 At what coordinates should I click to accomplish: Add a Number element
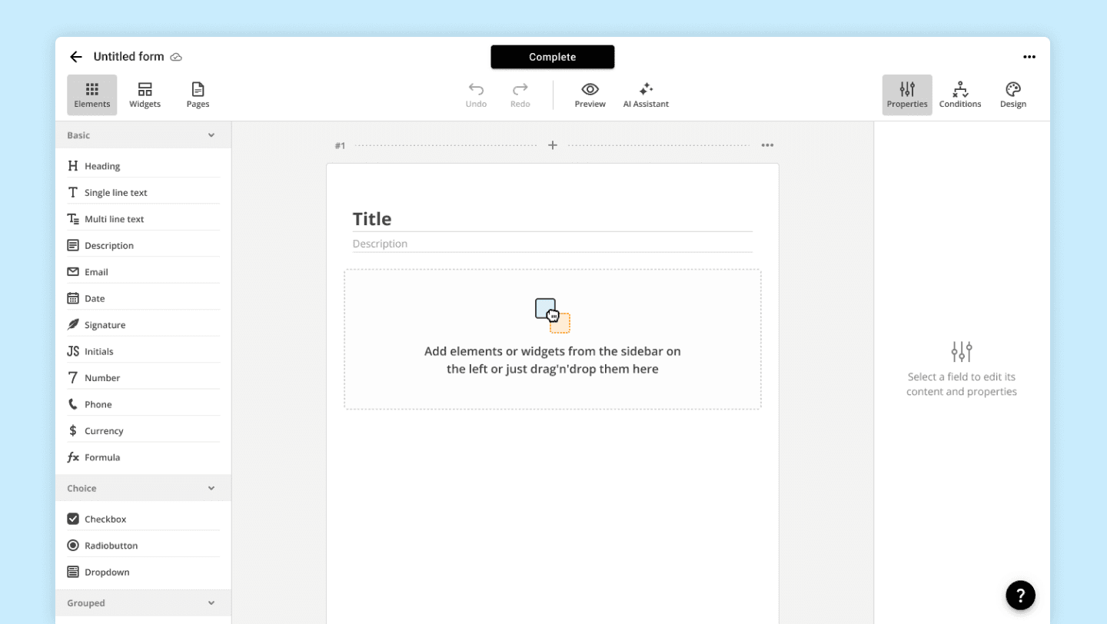coord(143,378)
